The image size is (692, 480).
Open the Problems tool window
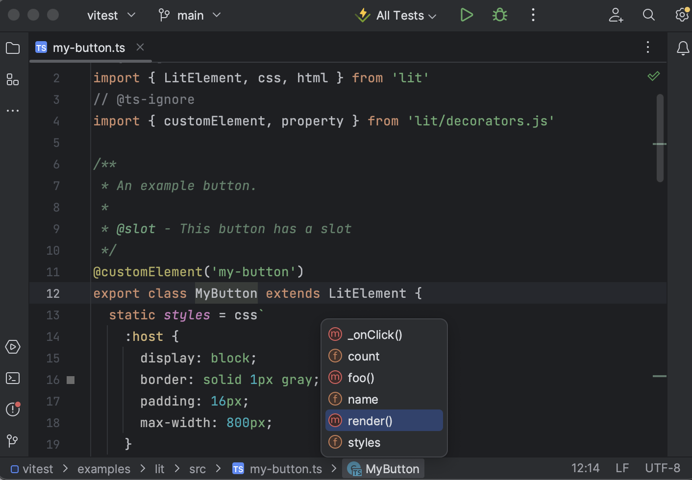(x=13, y=409)
